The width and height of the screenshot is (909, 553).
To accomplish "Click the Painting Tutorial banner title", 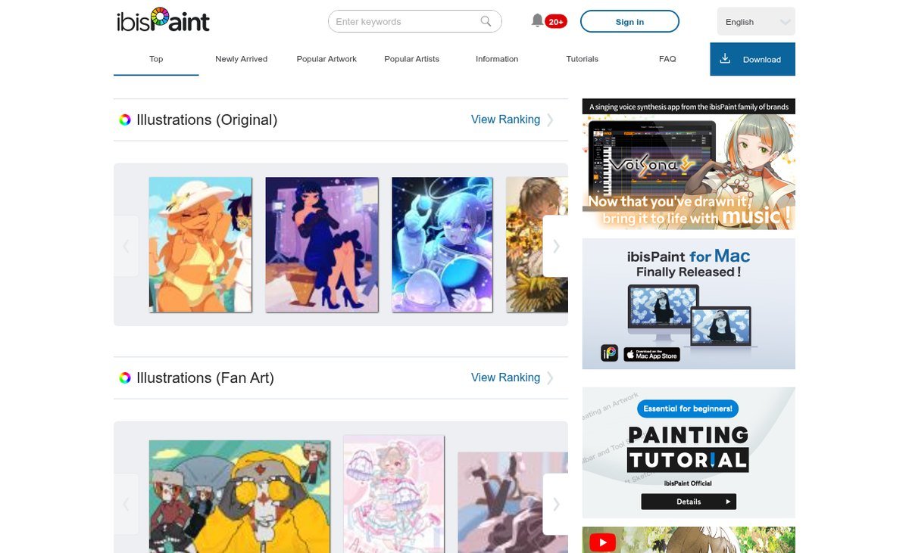I will [x=688, y=447].
